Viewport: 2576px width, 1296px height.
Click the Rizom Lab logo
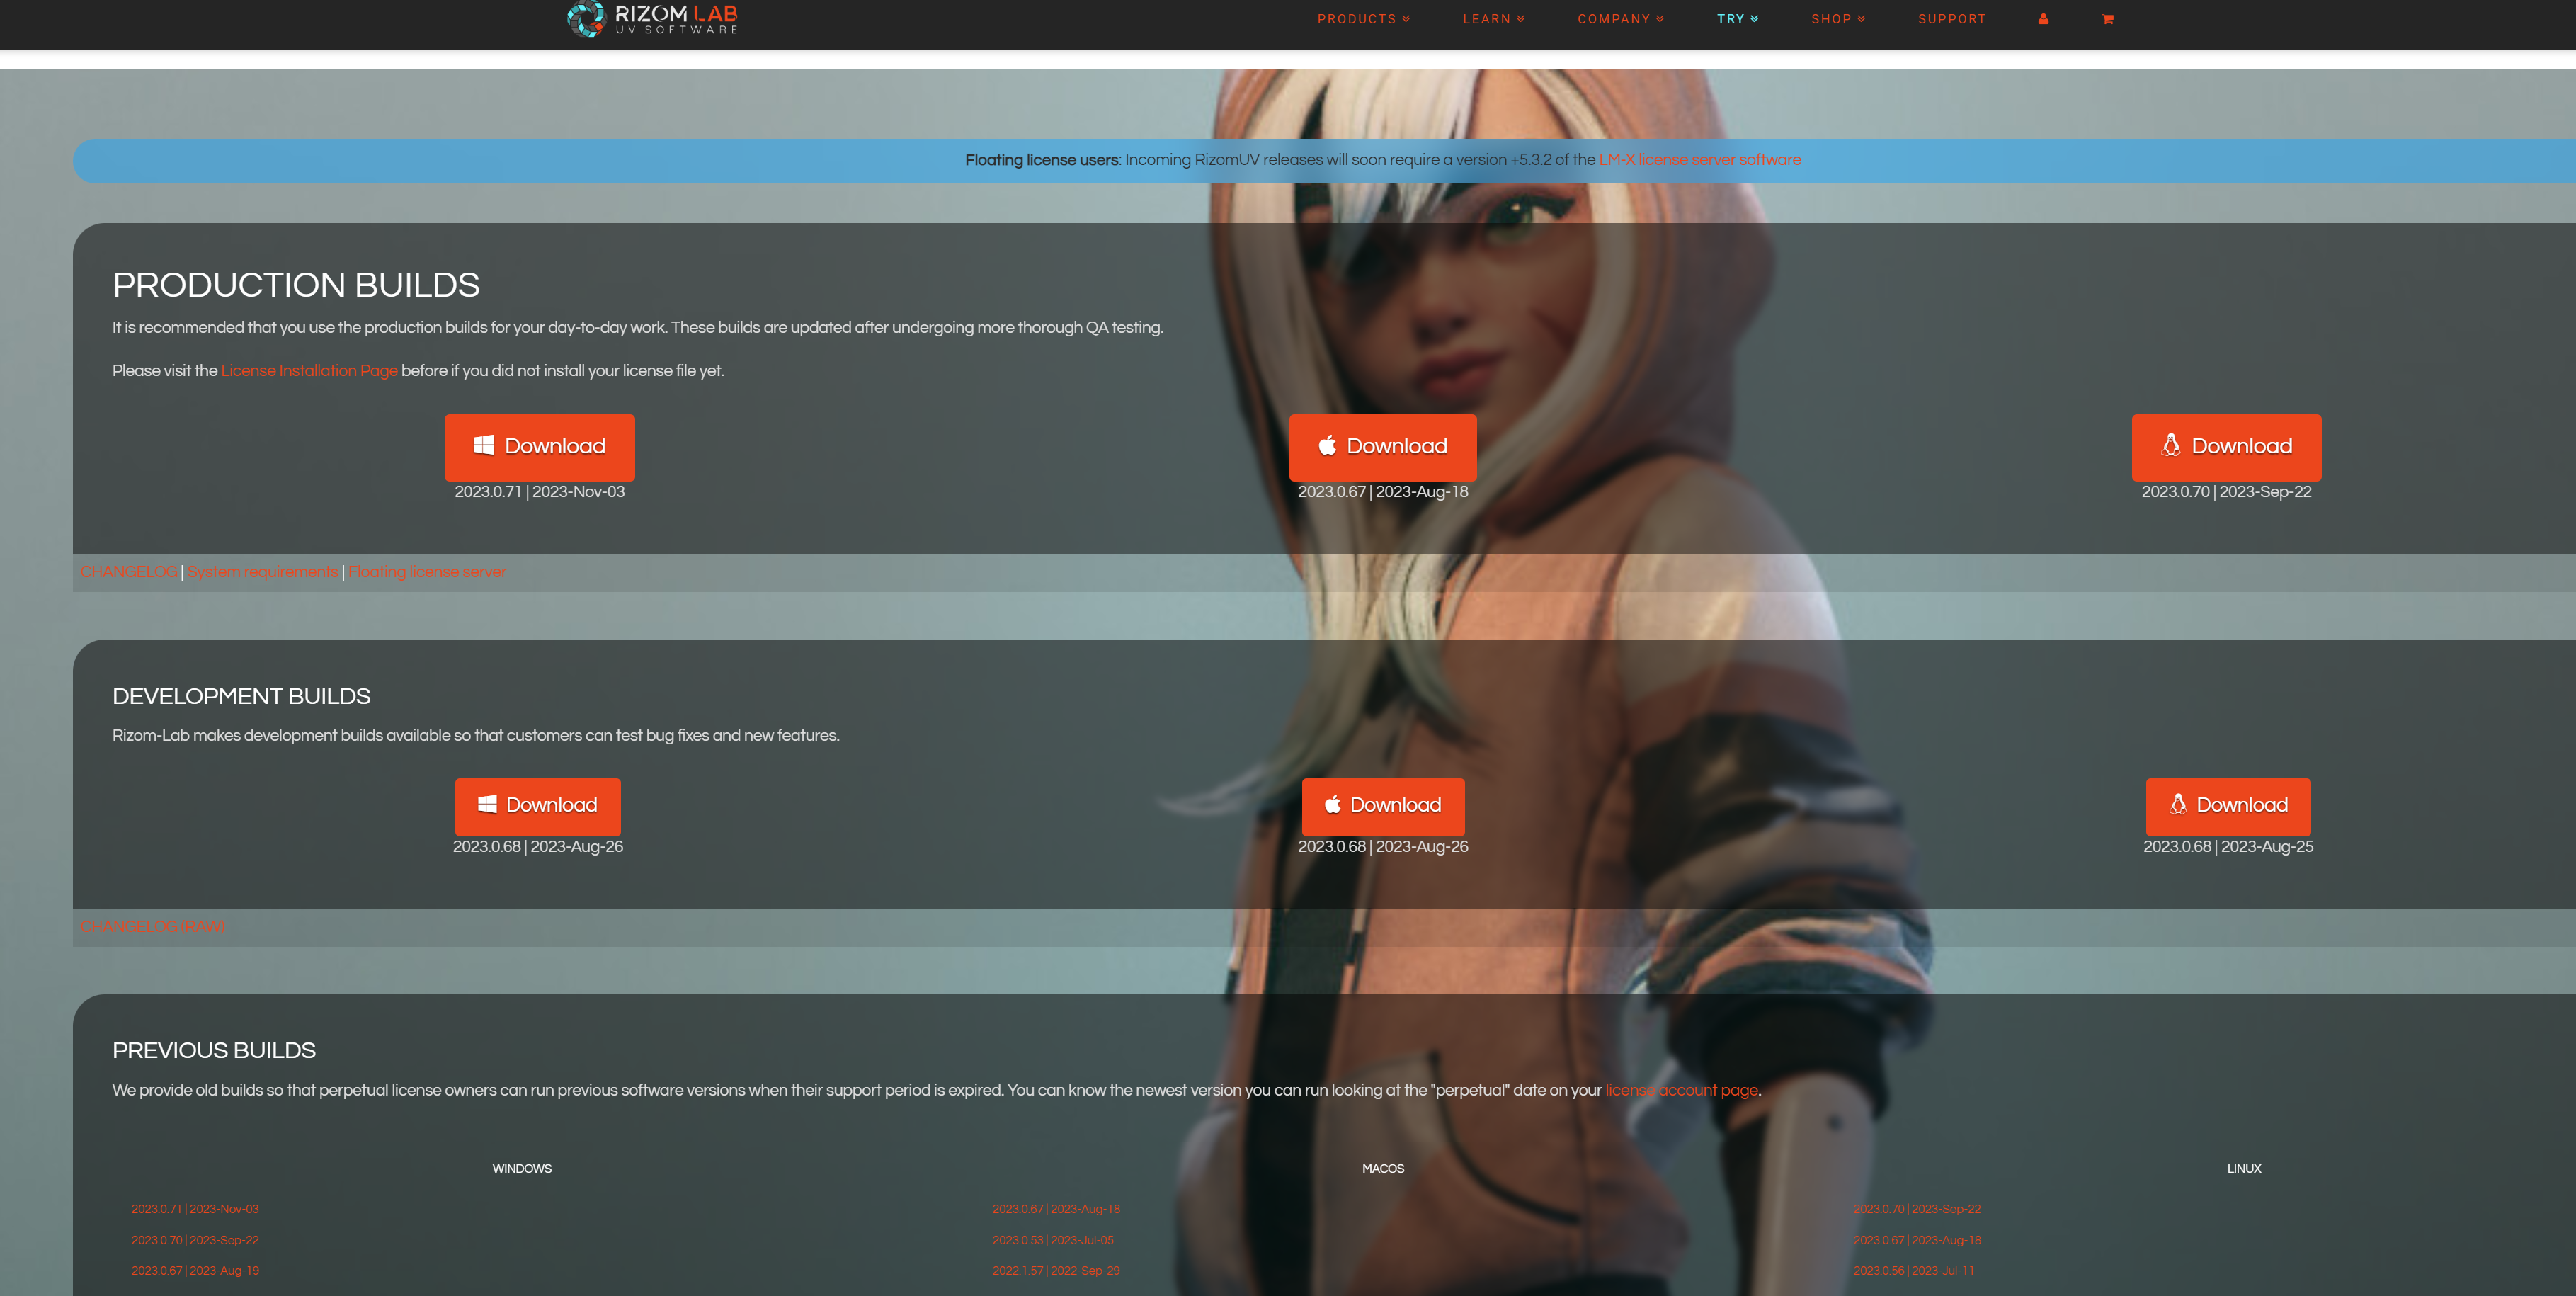click(652, 18)
